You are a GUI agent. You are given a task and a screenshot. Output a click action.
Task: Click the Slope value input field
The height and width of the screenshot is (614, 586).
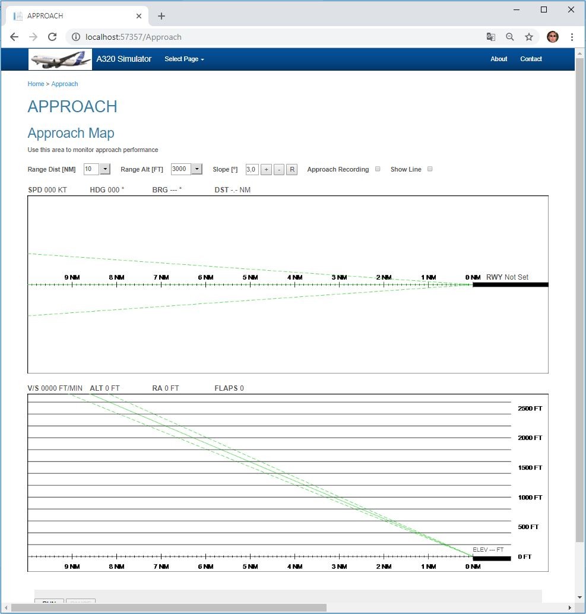(252, 170)
